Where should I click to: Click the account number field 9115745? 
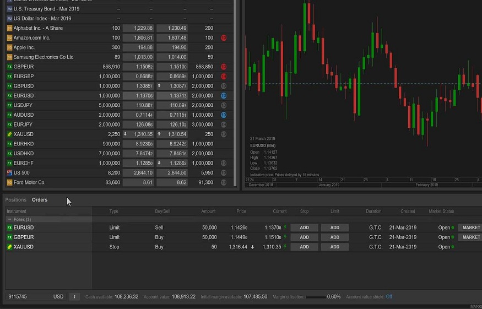pos(18,297)
